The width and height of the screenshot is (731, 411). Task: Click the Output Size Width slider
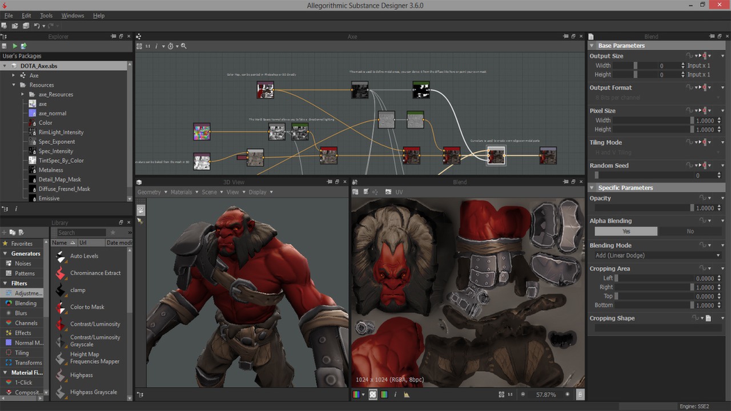tap(634, 66)
